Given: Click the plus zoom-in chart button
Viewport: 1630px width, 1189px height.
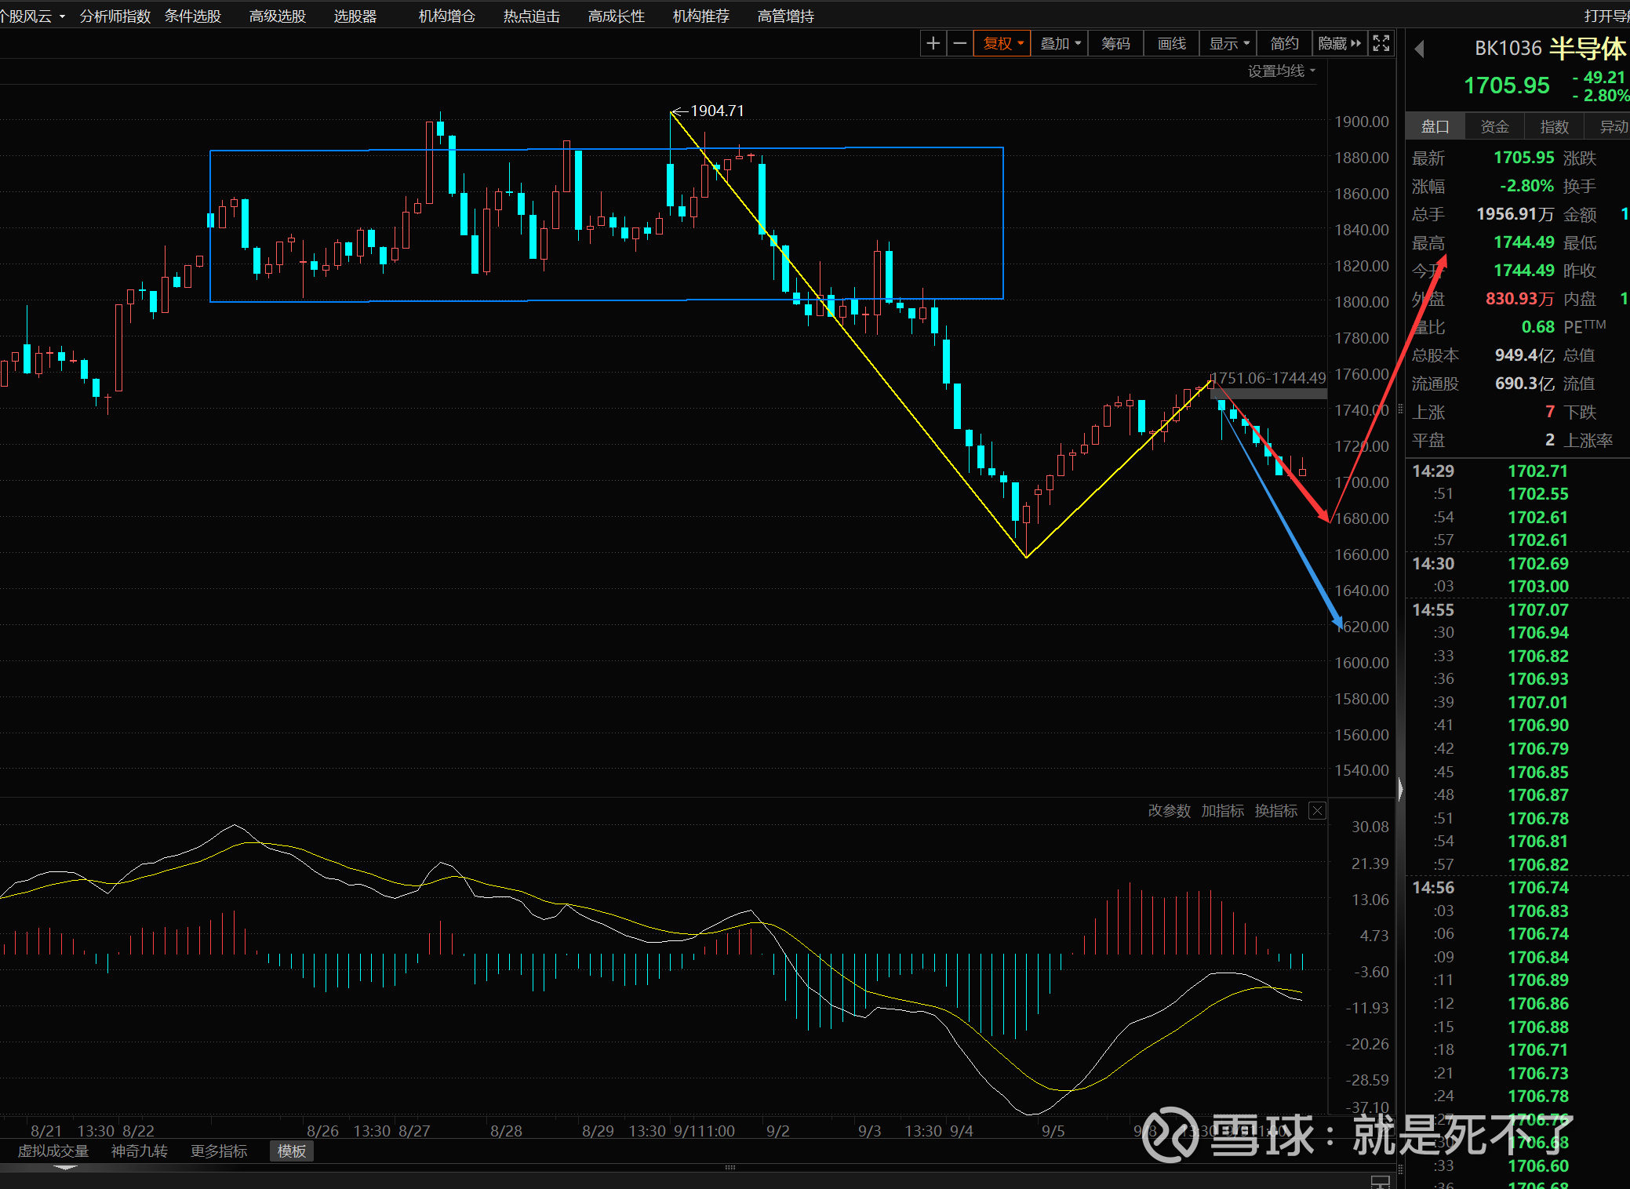Looking at the screenshot, I should 933,44.
